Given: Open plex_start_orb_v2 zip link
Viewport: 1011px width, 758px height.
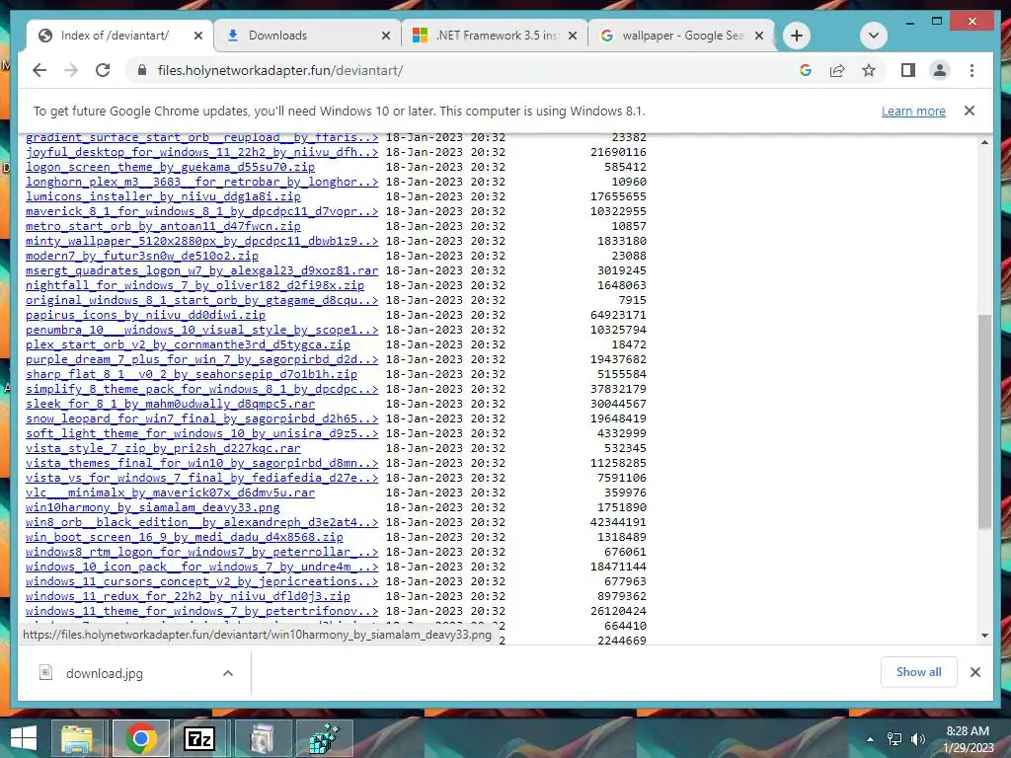Looking at the screenshot, I should coord(188,344).
